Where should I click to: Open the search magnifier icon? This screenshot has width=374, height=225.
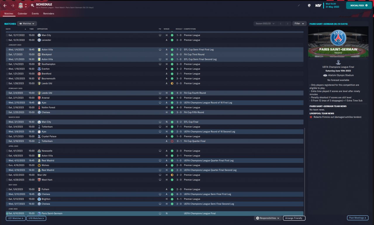click(x=32, y=6)
